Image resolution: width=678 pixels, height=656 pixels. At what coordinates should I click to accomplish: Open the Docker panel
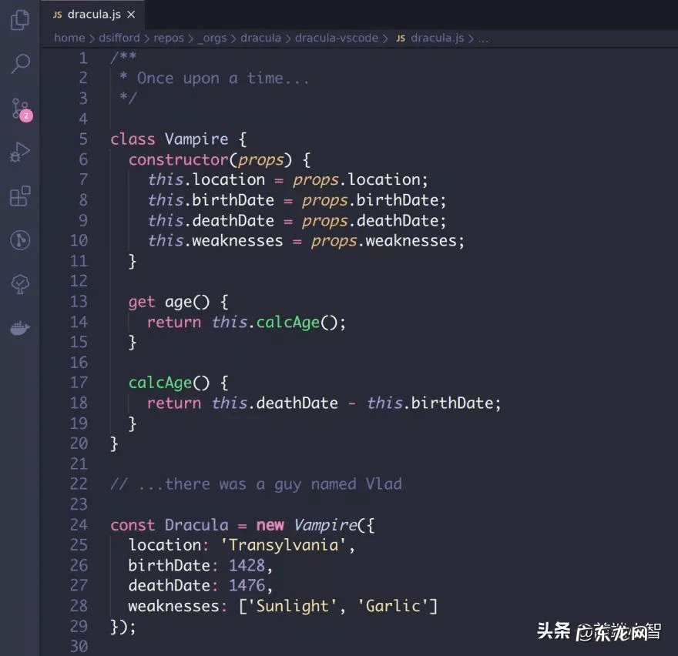(20, 329)
